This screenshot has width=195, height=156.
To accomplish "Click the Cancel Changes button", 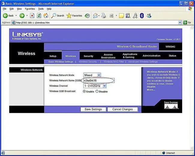I will tap(122, 109).
